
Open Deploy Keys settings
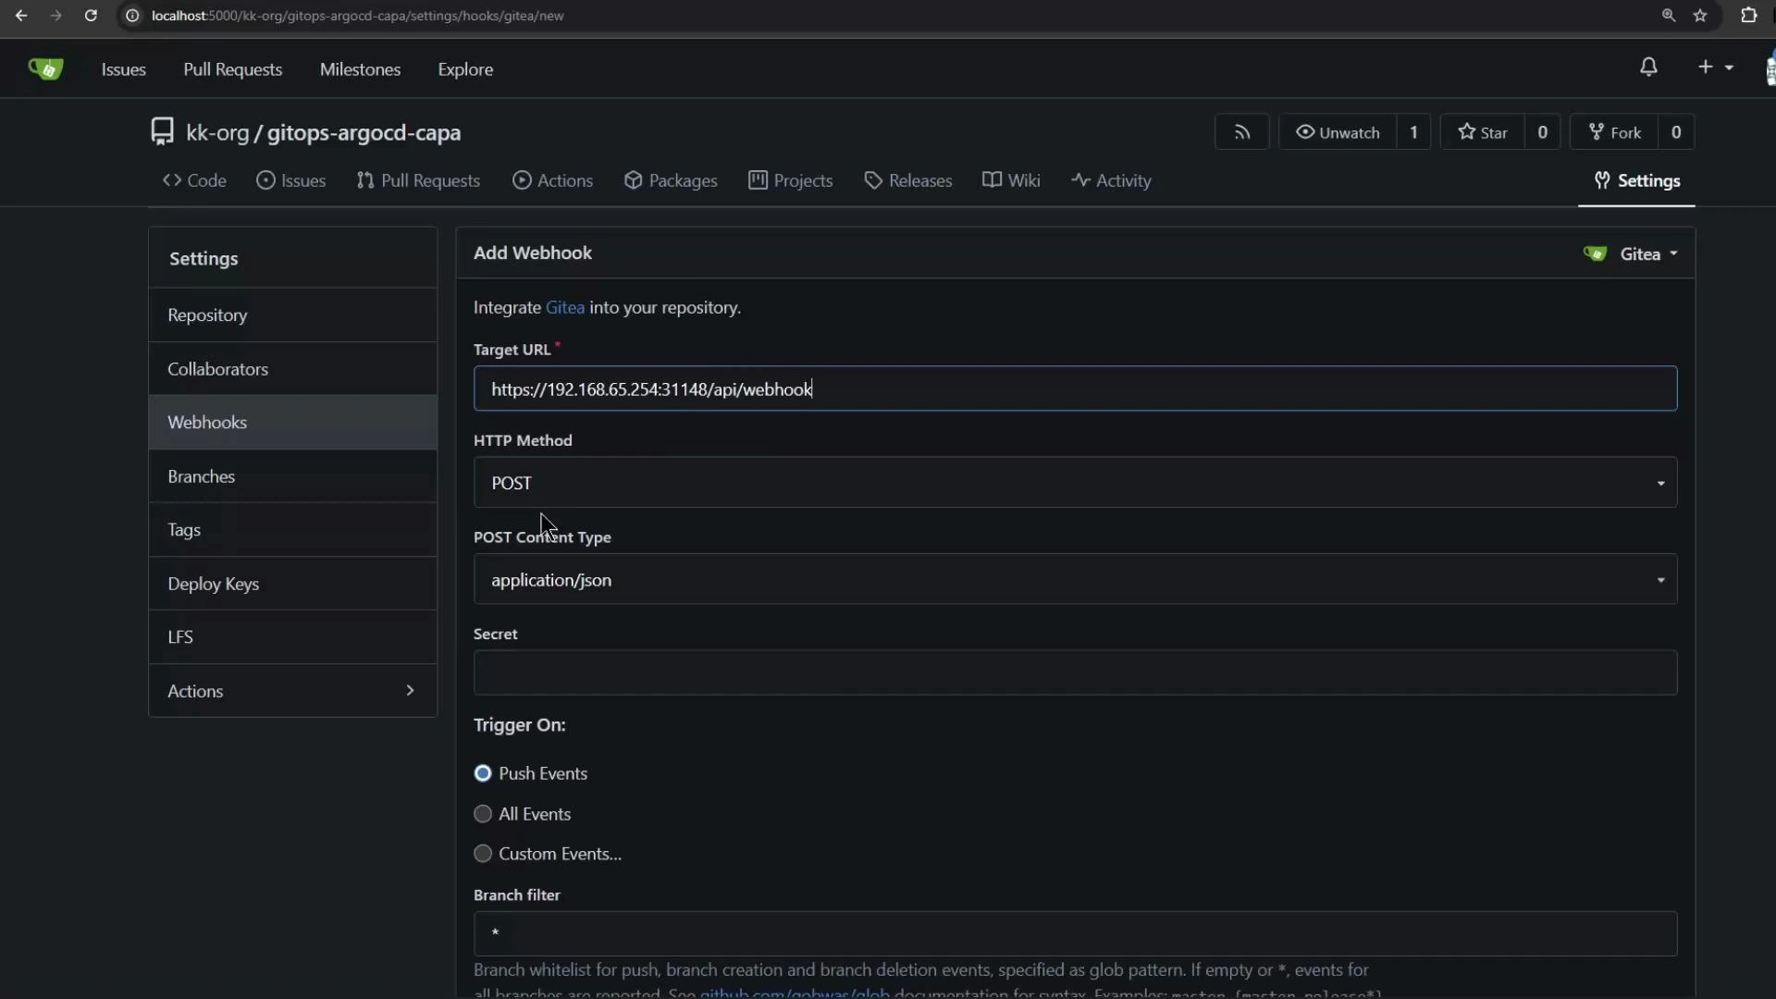coord(212,584)
